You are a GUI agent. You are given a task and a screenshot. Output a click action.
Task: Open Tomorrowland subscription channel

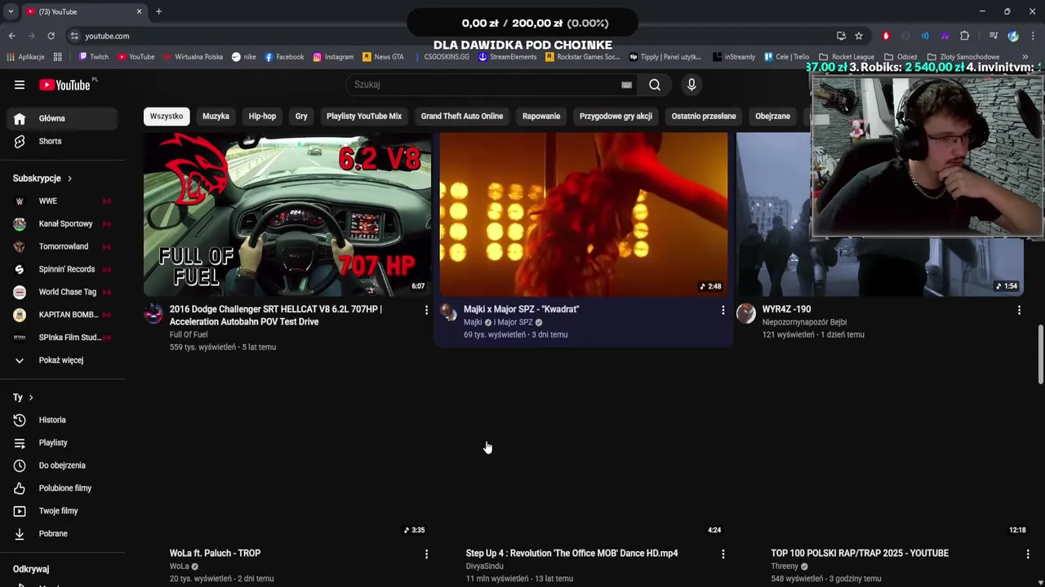point(62,246)
